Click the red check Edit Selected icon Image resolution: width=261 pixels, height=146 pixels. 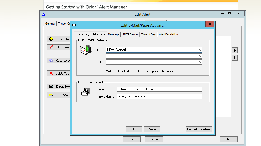tap(51, 47)
